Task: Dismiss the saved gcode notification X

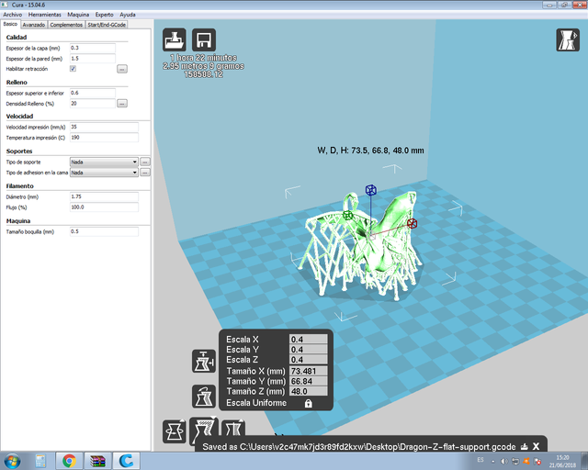Action: tap(536, 446)
